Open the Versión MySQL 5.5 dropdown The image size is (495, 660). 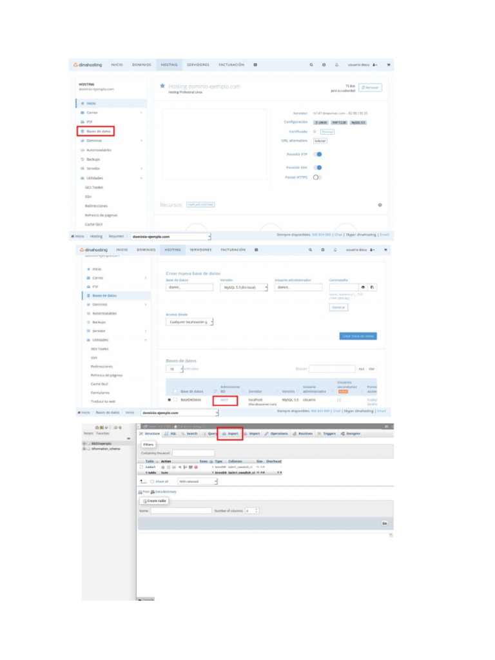pos(244,287)
